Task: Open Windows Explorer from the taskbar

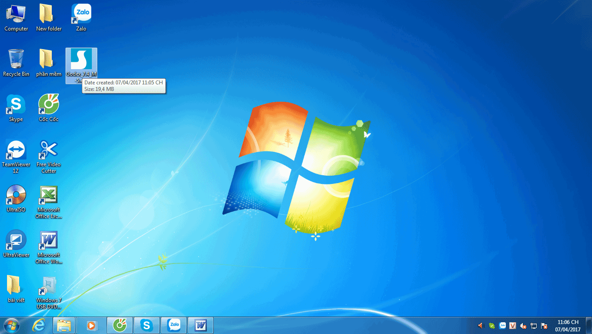Action: (64, 325)
